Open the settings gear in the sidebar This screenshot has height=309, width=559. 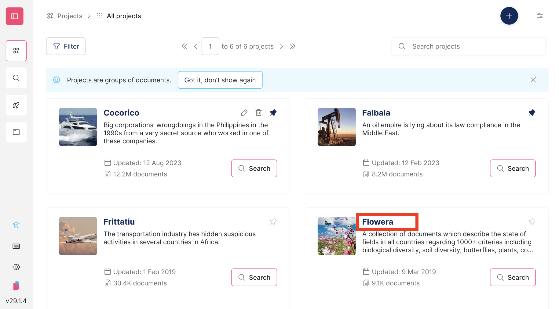16,267
